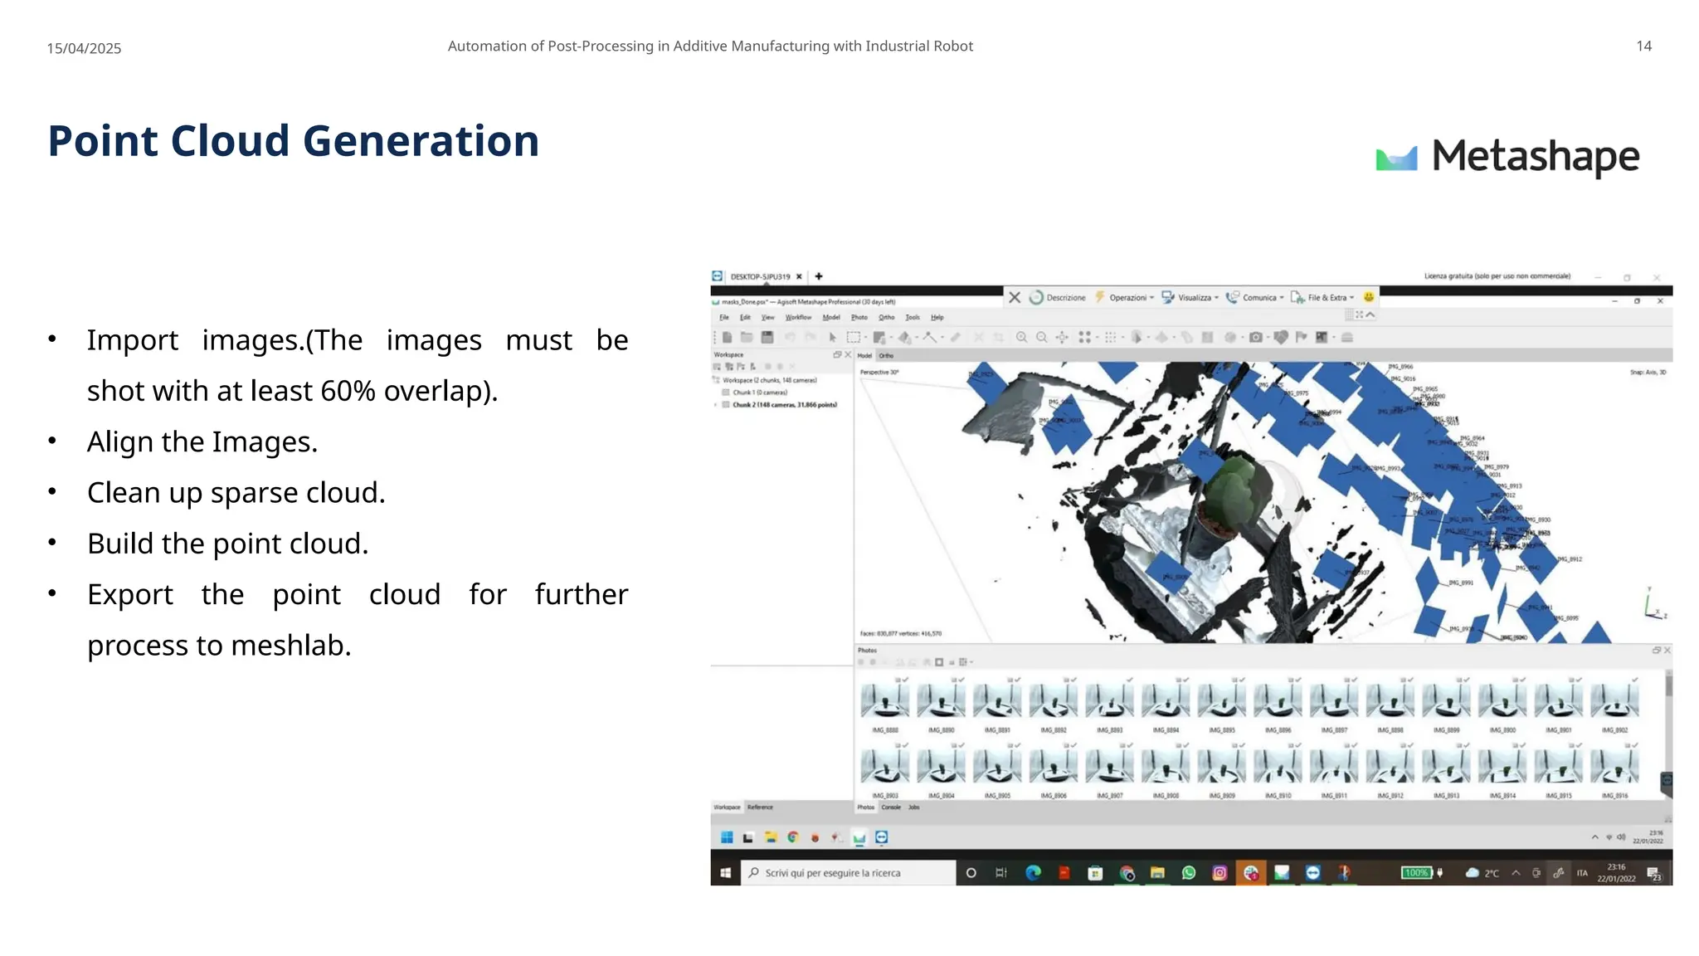Click the Zoom Out magnifier icon

pos(1042,338)
